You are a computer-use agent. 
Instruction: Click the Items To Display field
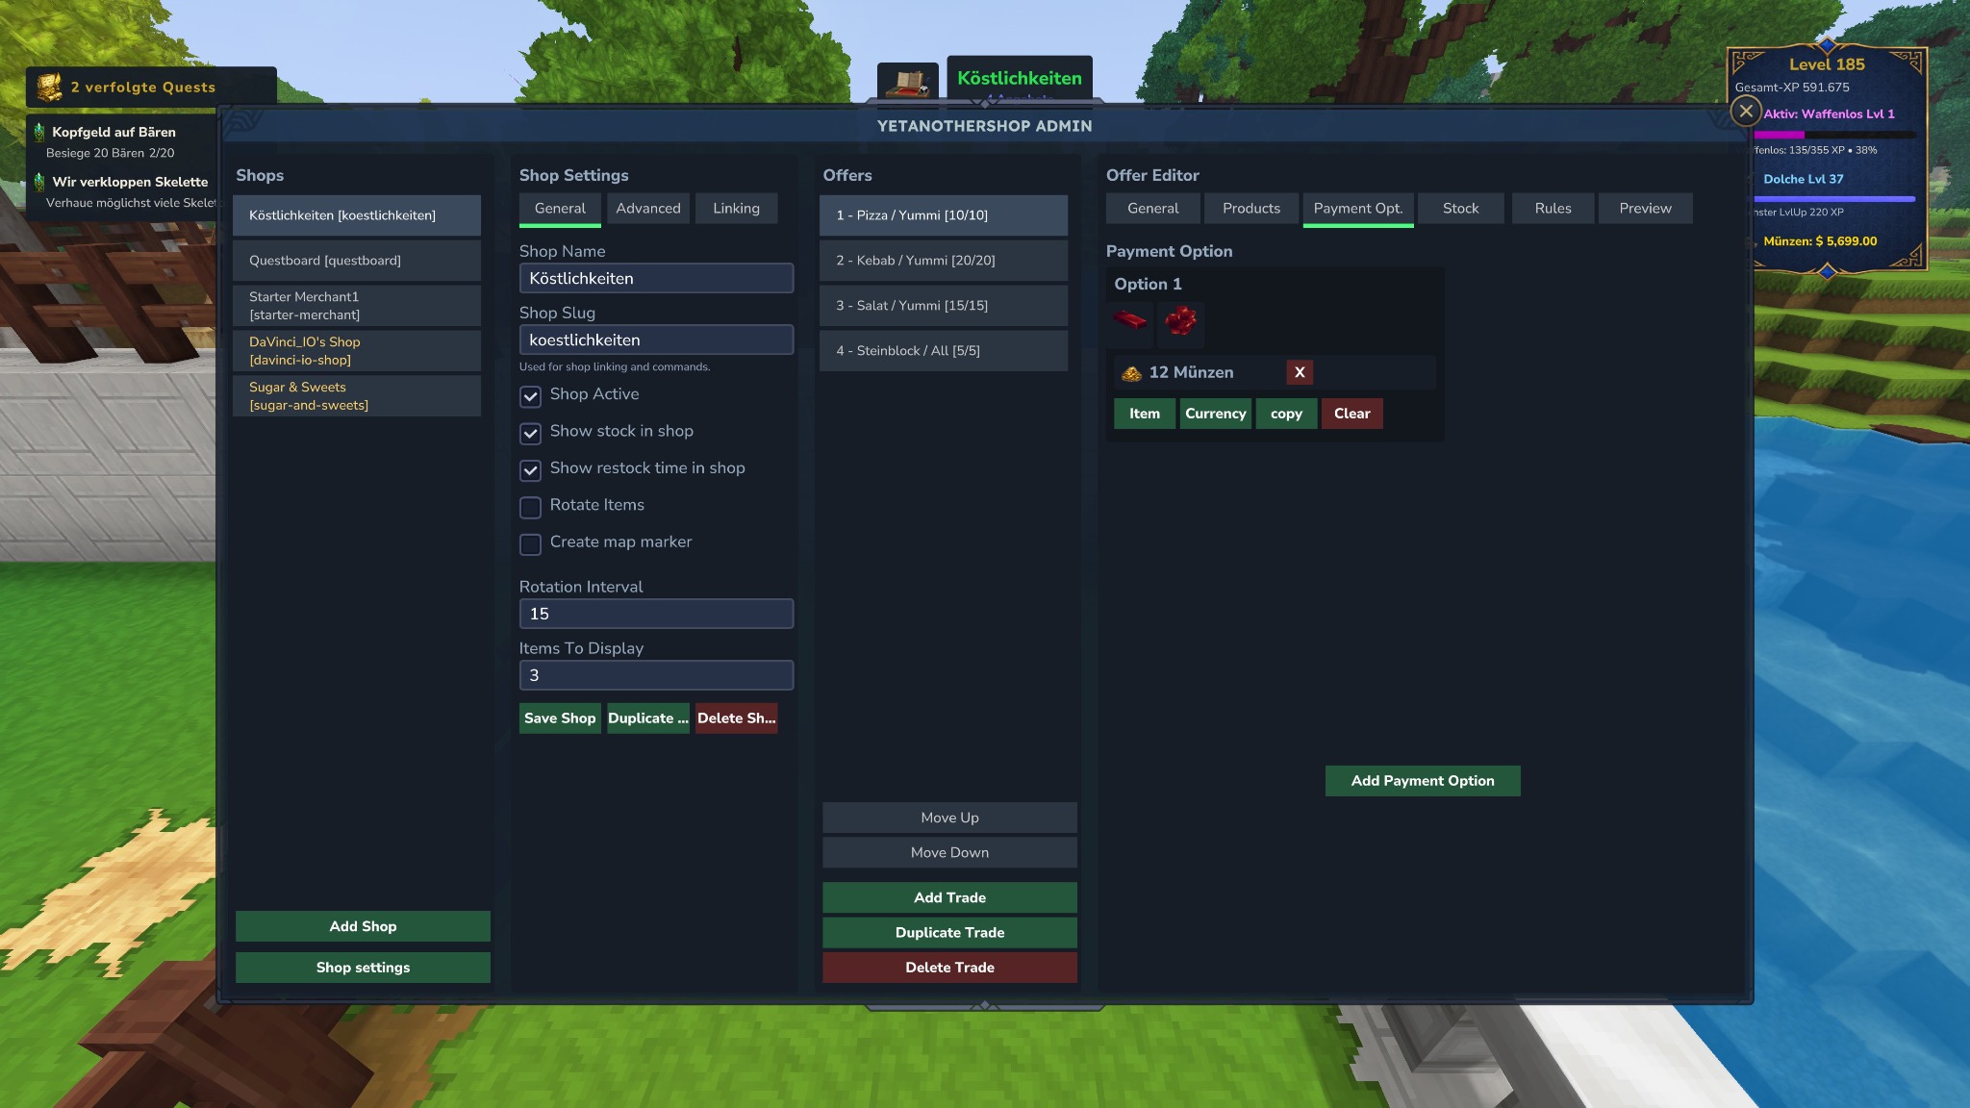[657, 675]
